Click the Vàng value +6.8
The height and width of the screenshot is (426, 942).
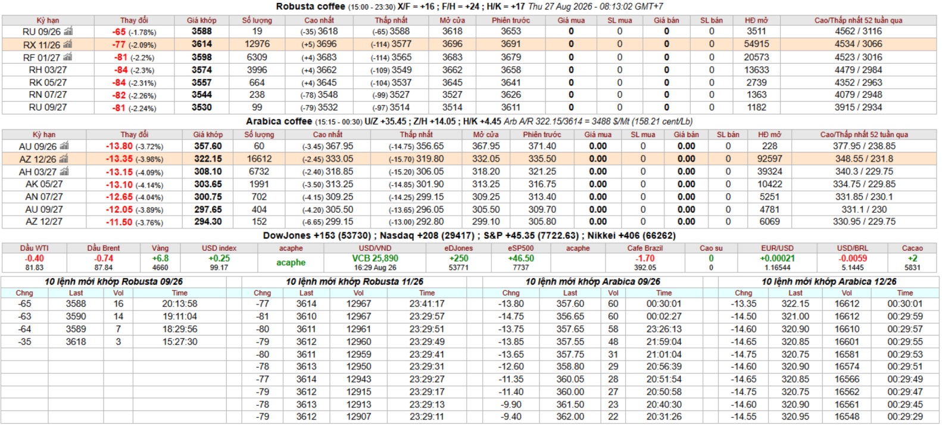(x=160, y=259)
